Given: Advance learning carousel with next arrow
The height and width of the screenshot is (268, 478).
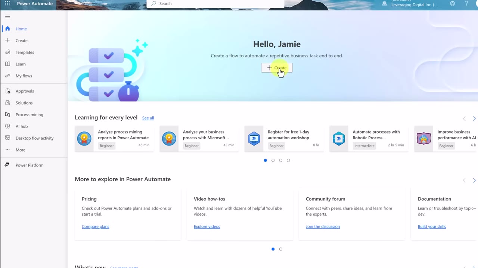Looking at the screenshot, I should (474, 119).
